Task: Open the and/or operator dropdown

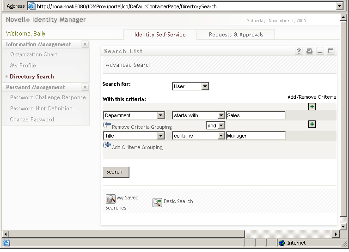Action: tap(221, 126)
